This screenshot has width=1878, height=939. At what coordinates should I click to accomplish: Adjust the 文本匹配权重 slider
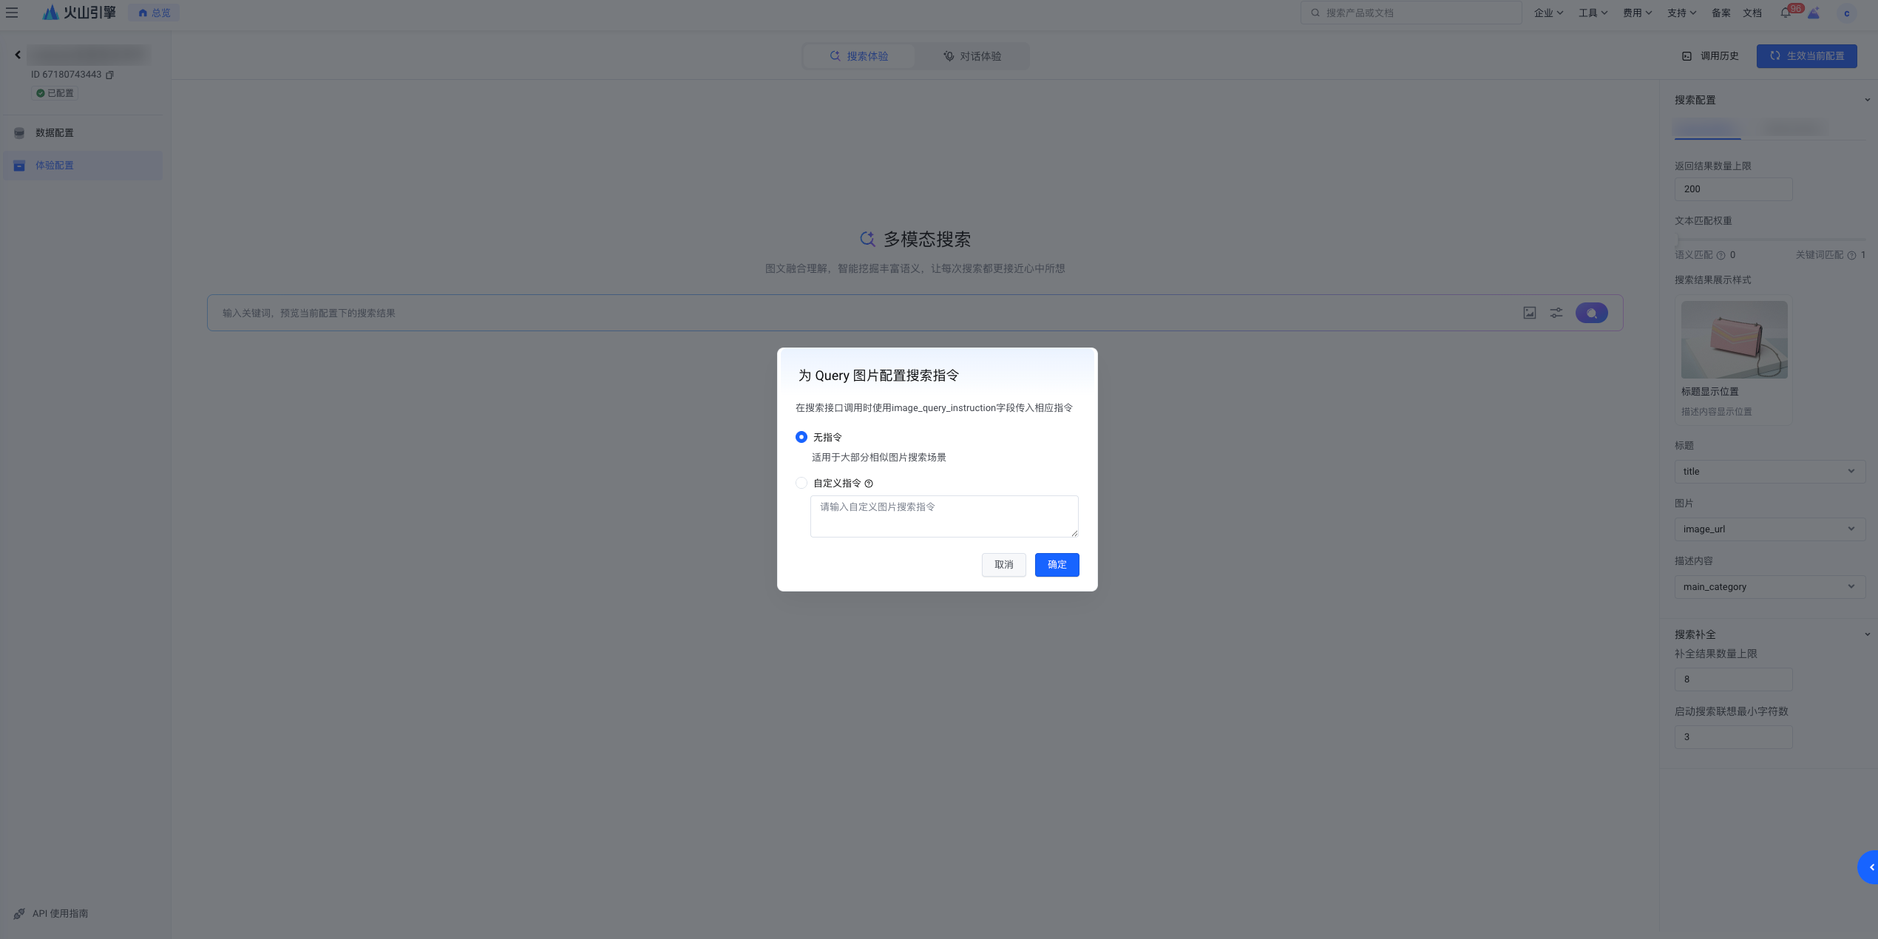click(1678, 238)
